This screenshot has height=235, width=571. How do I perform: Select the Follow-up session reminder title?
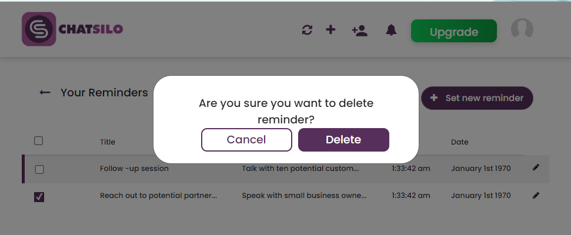tap(134, 169)
